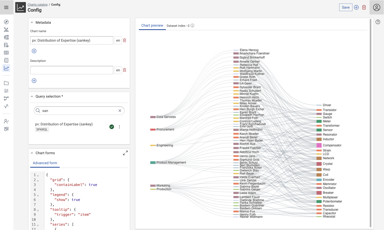Click the hierarchy diagram sidebar icon
The height and width of the screenshot is (230, 384).
[x=6, y=37]
